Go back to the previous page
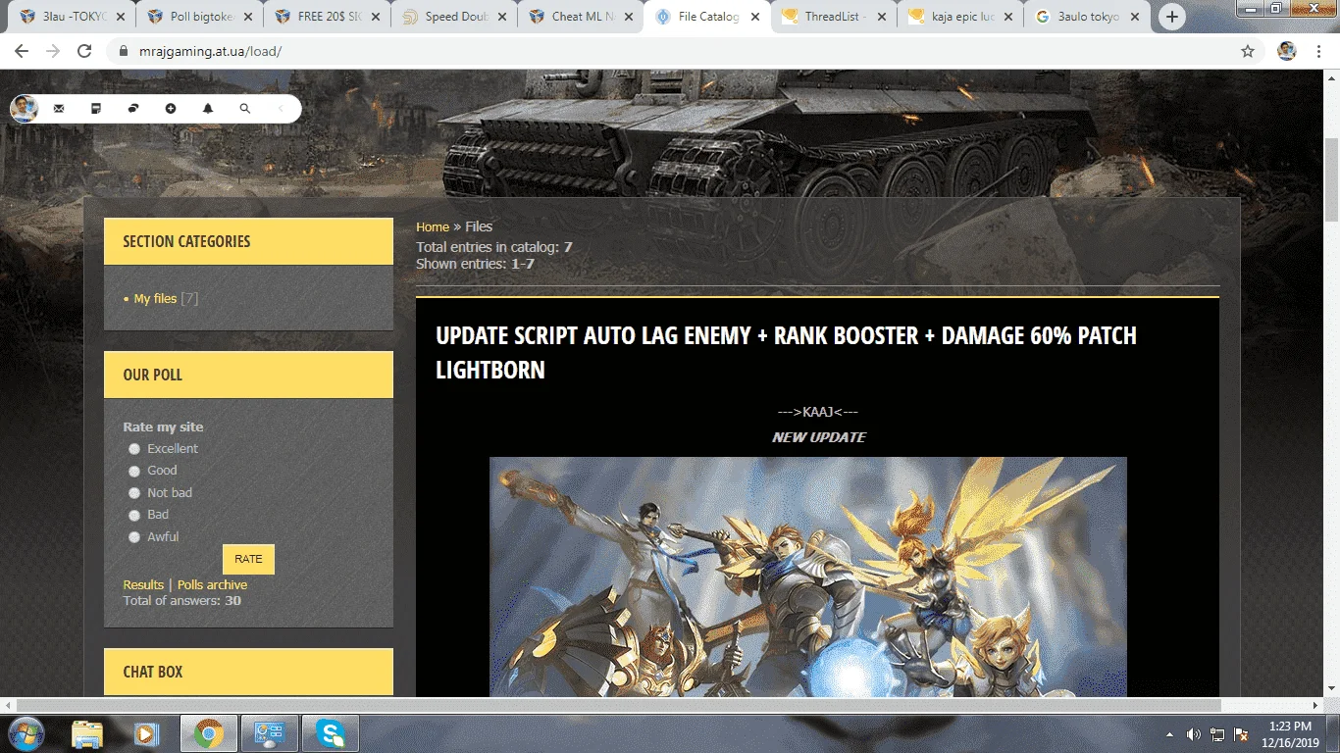This screenshot has height=753, width=1340. click(x=22, y=51)
